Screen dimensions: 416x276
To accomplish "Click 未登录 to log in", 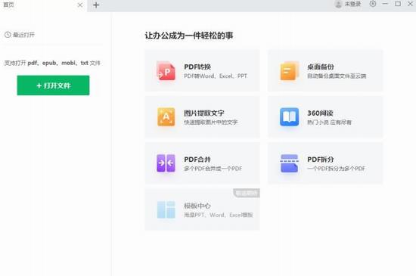I will [352, 4].
